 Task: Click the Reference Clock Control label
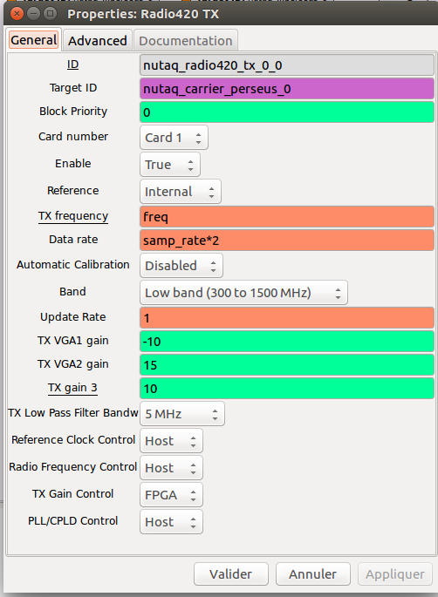(73, 439)
